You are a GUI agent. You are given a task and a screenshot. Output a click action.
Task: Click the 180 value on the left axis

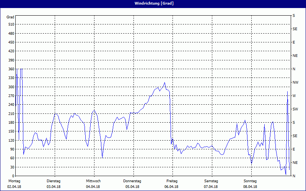(x=11, y=122)
